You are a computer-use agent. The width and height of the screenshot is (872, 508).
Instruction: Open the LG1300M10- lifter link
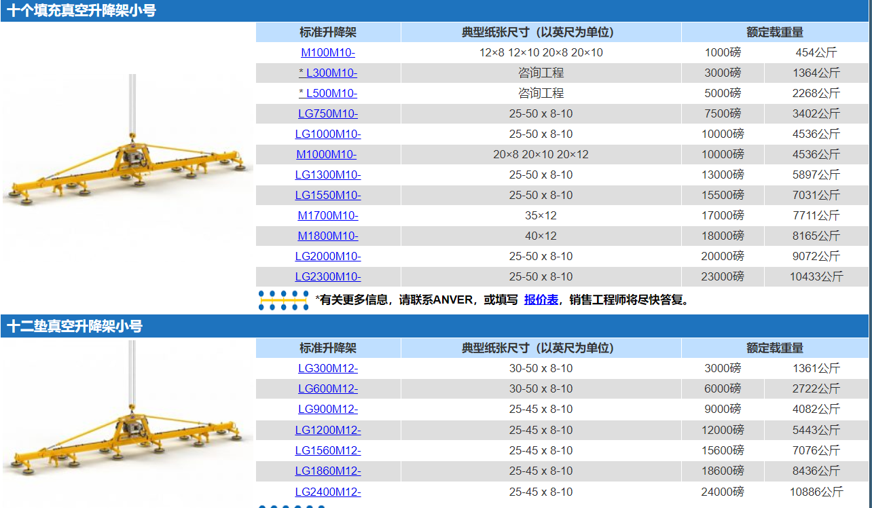pyautogui.click(x=328, y=175)
